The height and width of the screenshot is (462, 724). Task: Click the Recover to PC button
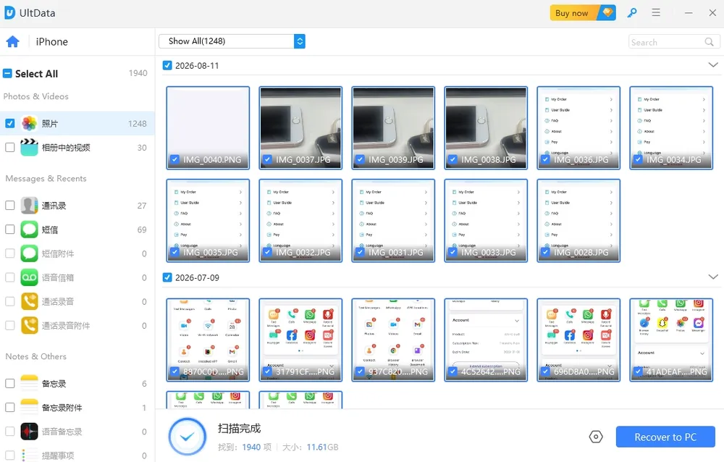pos(665,437)
